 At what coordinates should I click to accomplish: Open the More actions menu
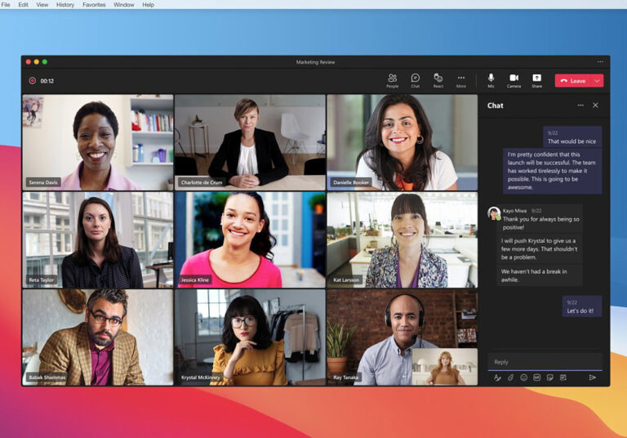pos(461,79)
